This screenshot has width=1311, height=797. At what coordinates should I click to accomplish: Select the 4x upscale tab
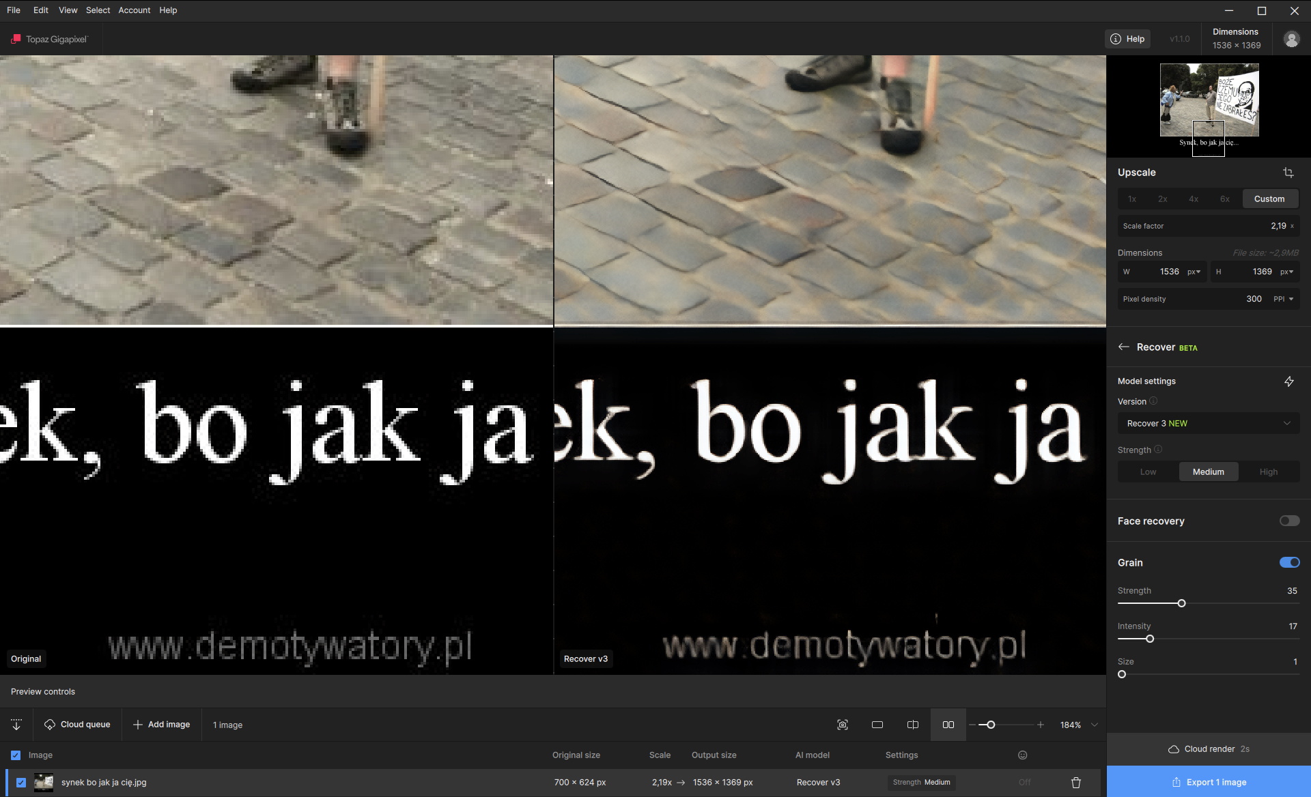click(1193, 199)
